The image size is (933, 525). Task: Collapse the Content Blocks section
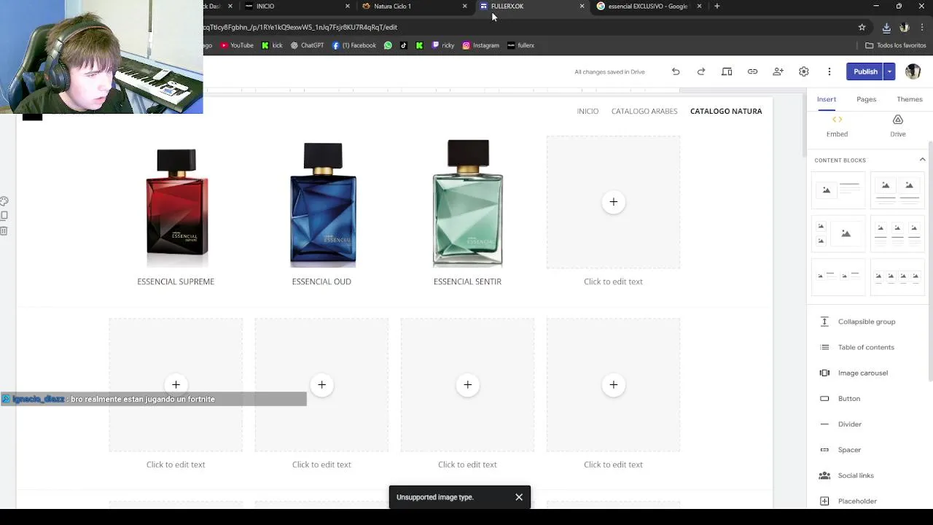pyautogui.click(x=922, y=160)
